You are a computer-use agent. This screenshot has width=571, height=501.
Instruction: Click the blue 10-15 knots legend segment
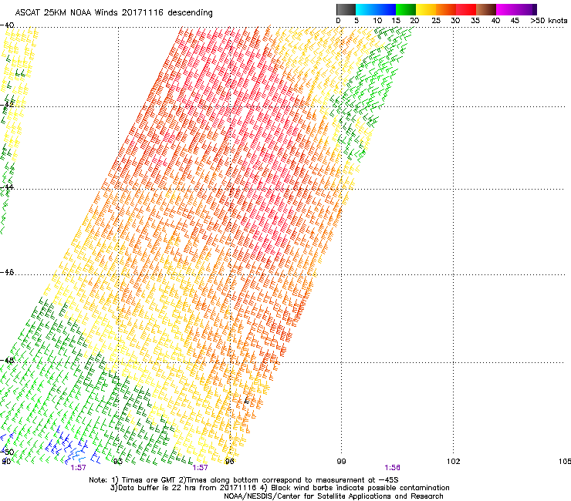tap(386, 9)
